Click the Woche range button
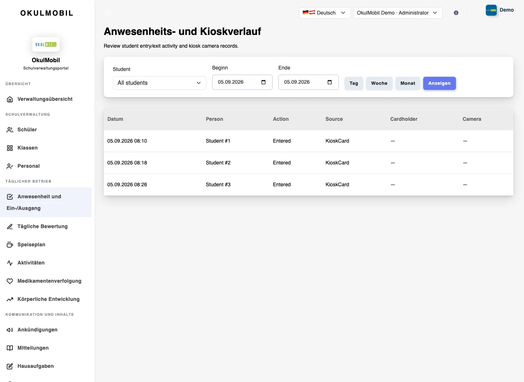Image resolution: width=524 pixels, height=382 pixels. pyautogui.click(x=379, y=83)
